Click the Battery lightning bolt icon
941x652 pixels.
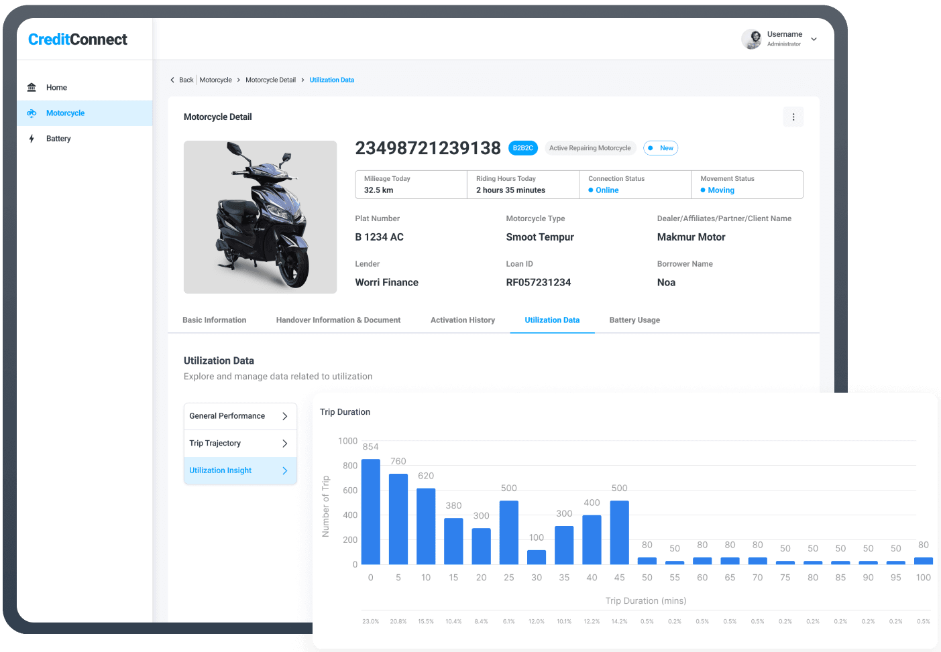point(32,139)
